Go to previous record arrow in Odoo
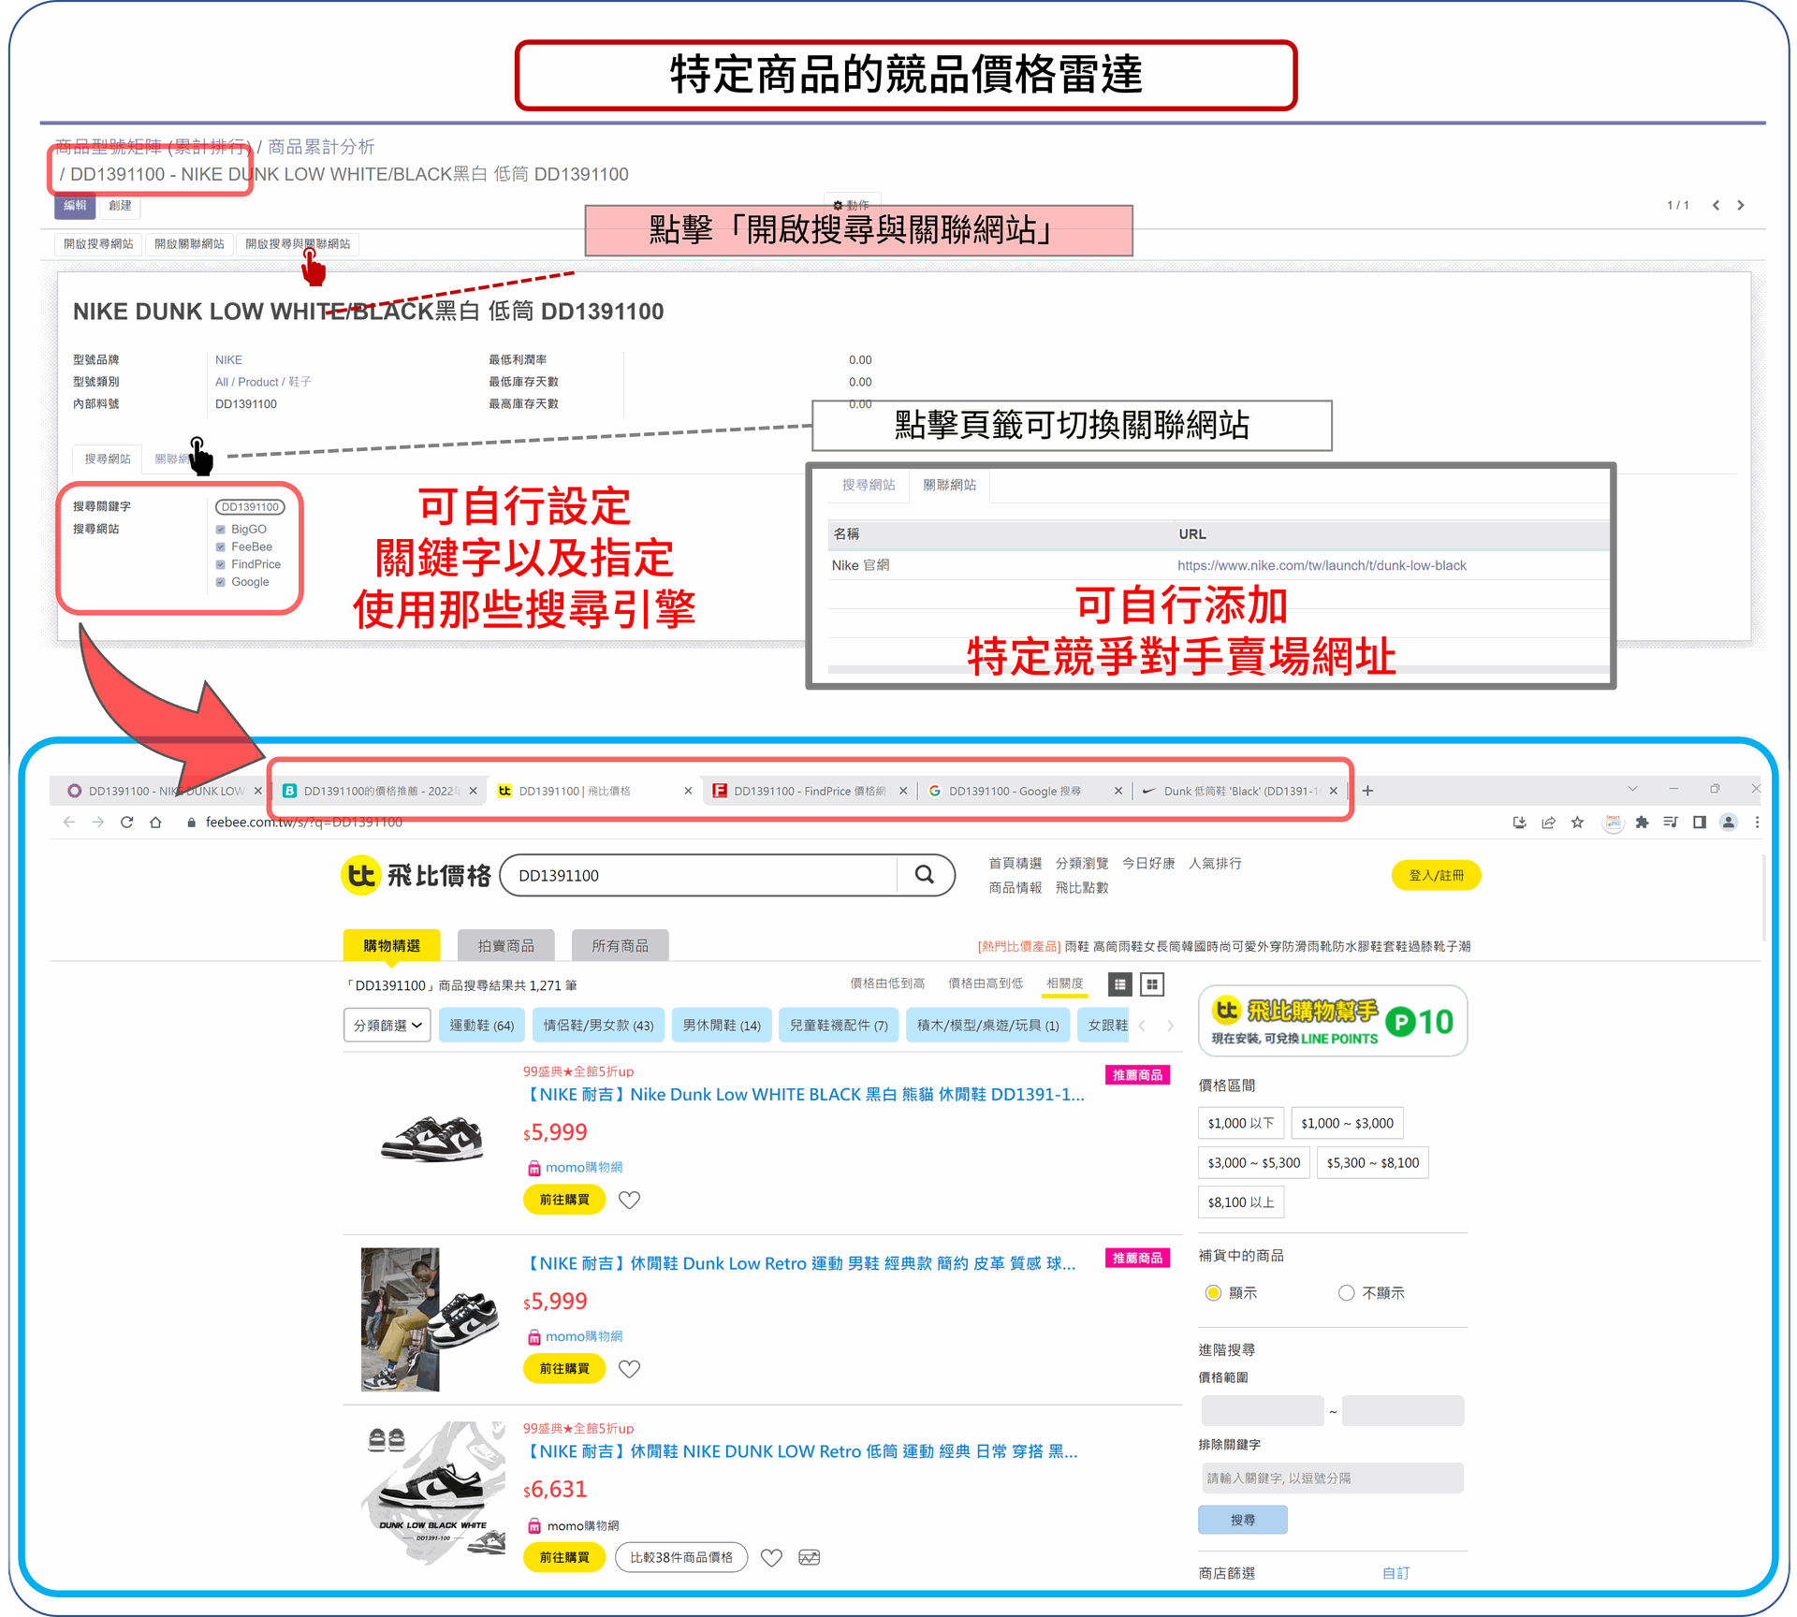Image resolution: width=1797 pixels, height=1617 pixels. (x=1716, y=205)
